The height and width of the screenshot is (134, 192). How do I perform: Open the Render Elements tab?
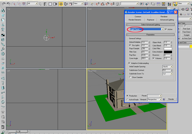coord(135,20)
